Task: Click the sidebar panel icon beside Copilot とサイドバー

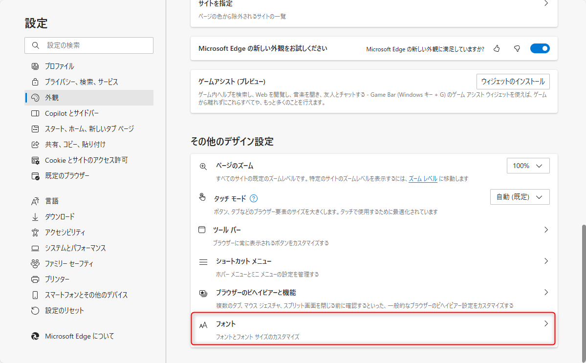Action: point(35,113)
